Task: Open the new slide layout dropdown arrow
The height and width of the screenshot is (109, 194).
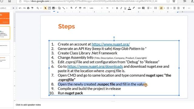Action: (16, 8)
